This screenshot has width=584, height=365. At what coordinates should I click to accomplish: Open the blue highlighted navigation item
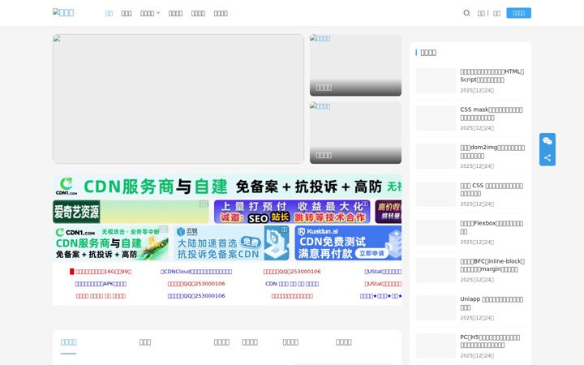coord(109,13)
